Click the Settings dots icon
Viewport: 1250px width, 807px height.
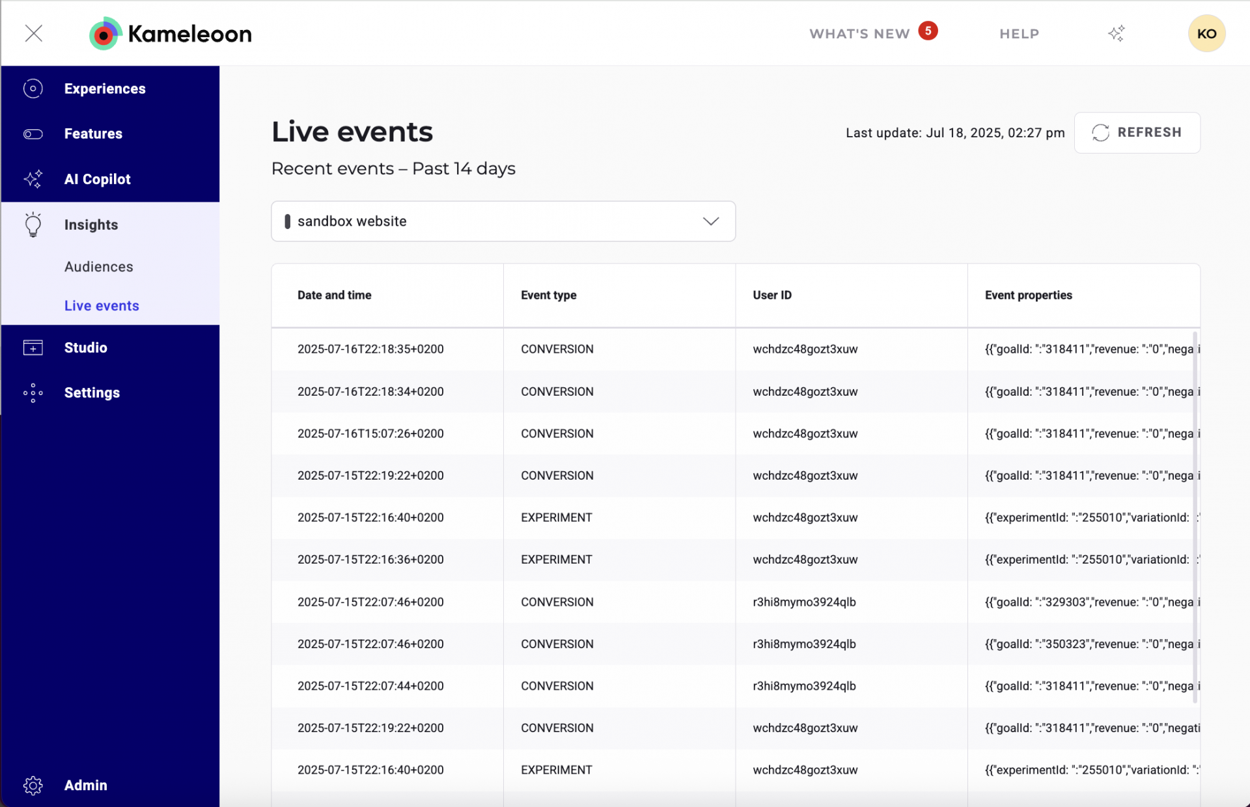[x=33, y=392]
